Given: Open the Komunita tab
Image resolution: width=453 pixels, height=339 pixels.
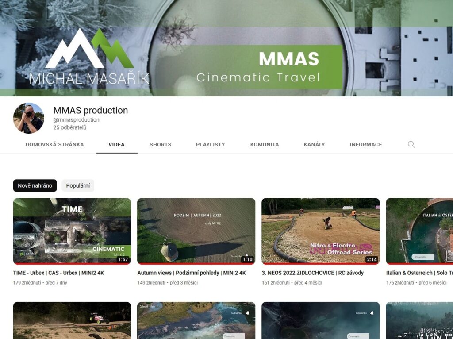Looking at the screenshot, I should pos(265,144).
